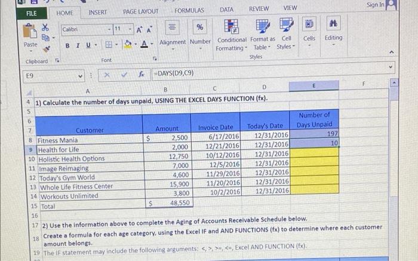
Task: Open Font dialog launcher
Action: pyautogui.click(x=154, y=59)
